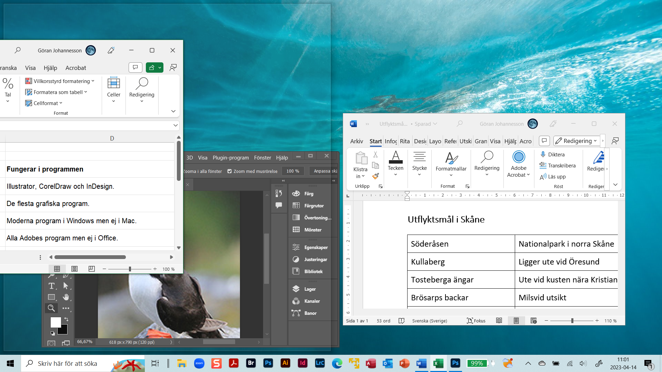
Task: Toggle Fokus mode in Word status bar
Action: [476, 321]
